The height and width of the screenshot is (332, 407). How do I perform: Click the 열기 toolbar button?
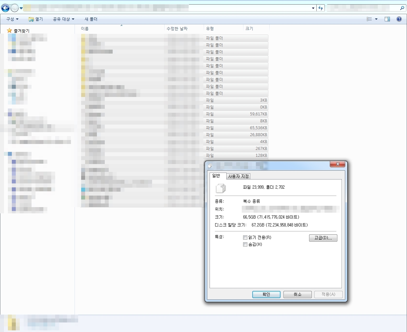[36, 19]
